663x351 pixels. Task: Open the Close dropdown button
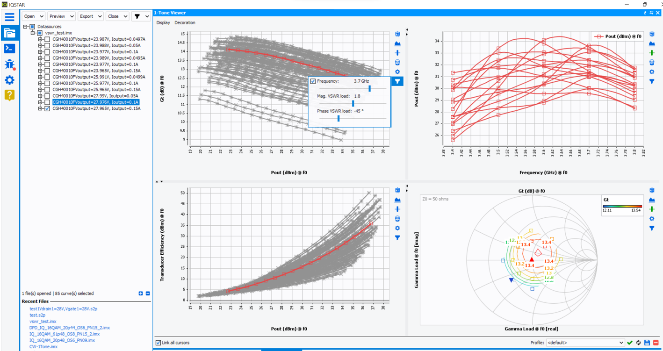[117, 16]
